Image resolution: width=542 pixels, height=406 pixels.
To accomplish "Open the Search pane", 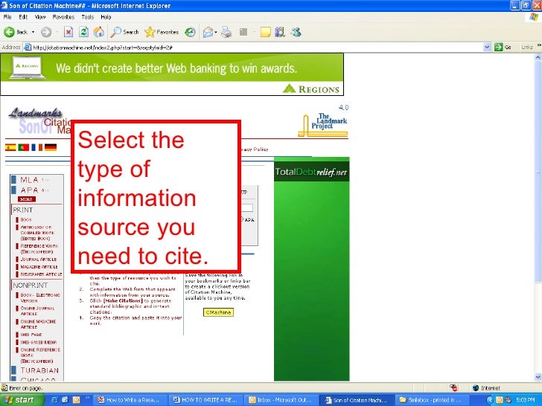I will 125,32.
